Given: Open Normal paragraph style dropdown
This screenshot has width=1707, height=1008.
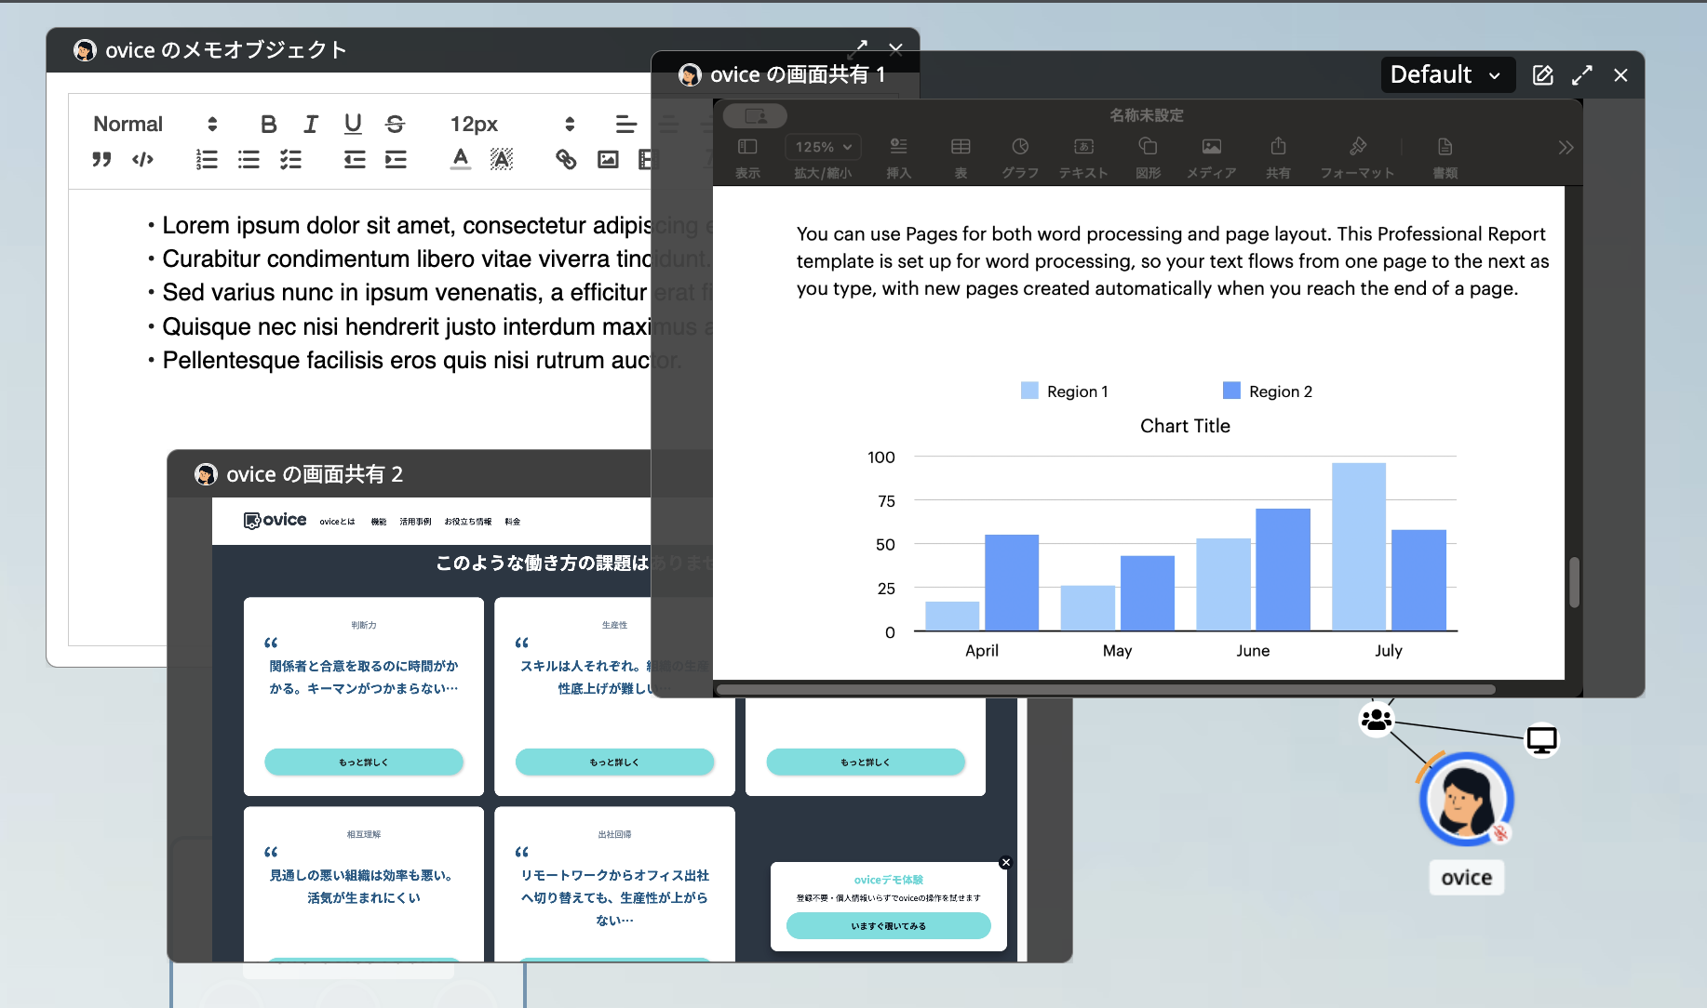Looking at the screenshot, I should point(155,124).
